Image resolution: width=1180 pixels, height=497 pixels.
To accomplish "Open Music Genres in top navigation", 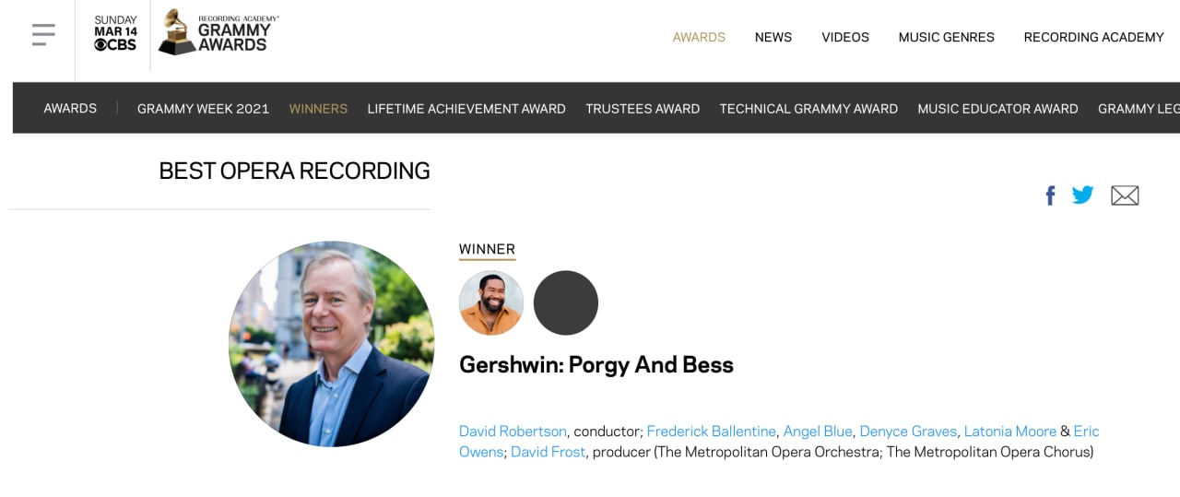I will click(946, 37).
